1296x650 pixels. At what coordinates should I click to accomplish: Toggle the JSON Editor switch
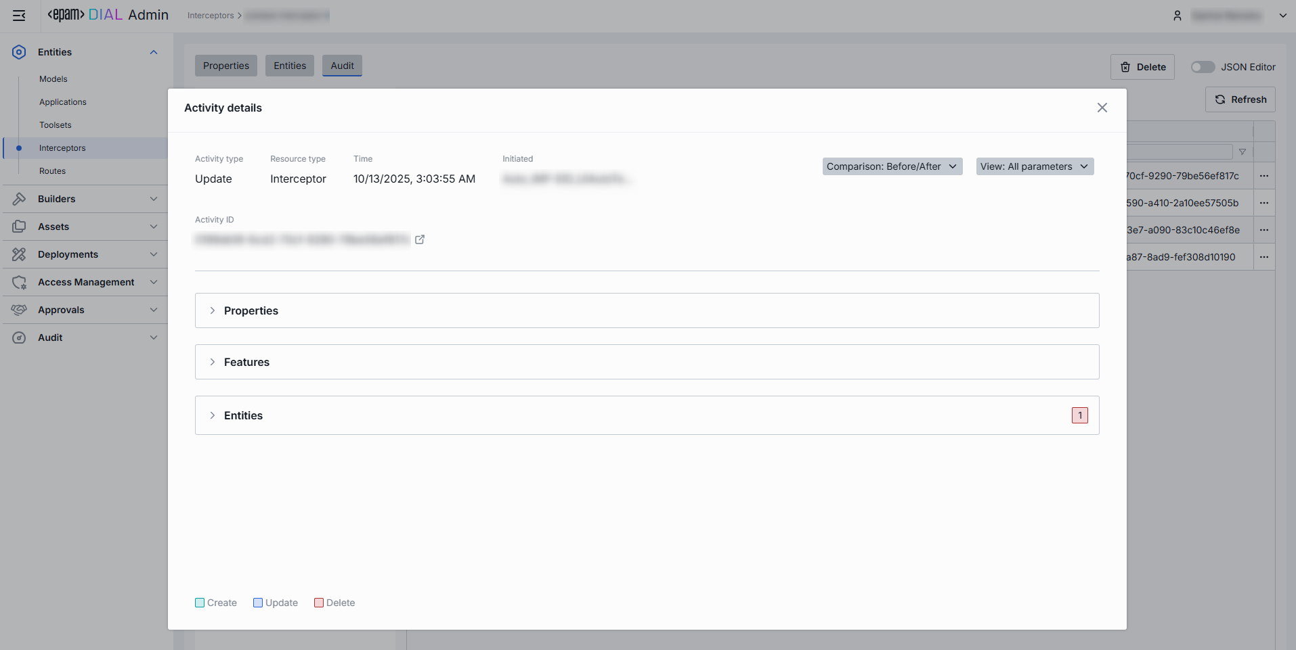1203,67
